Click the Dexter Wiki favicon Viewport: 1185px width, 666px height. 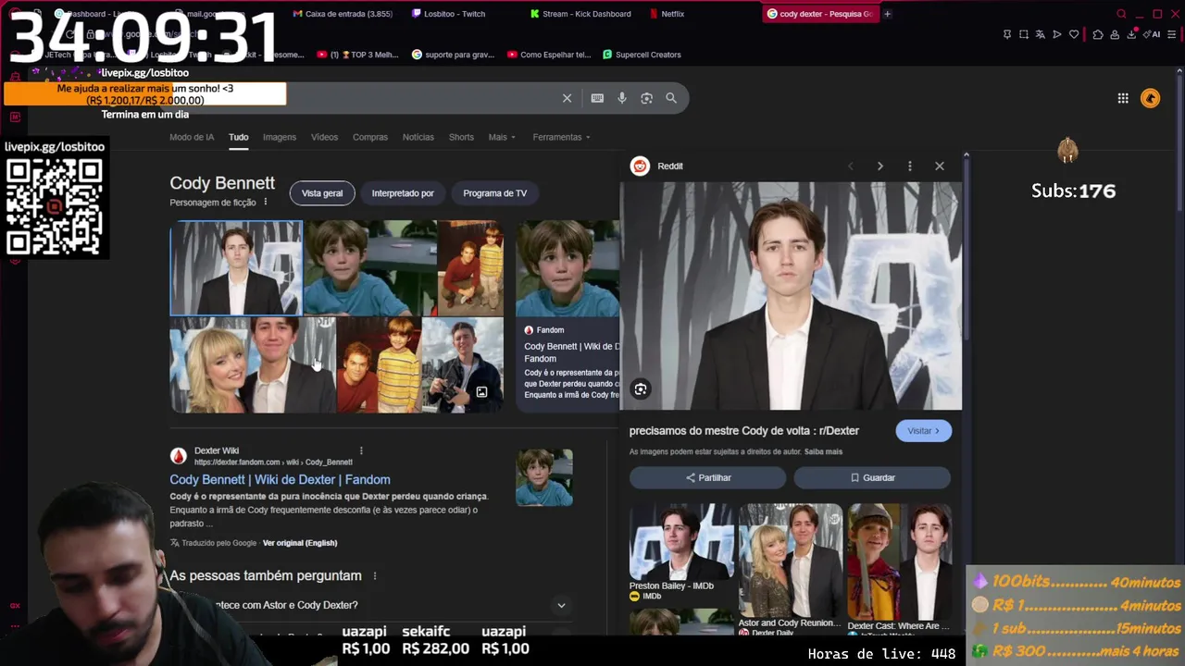click(x=178, y=456)
